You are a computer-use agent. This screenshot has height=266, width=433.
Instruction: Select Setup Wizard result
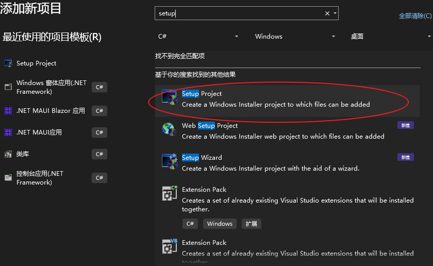point(287,163)
